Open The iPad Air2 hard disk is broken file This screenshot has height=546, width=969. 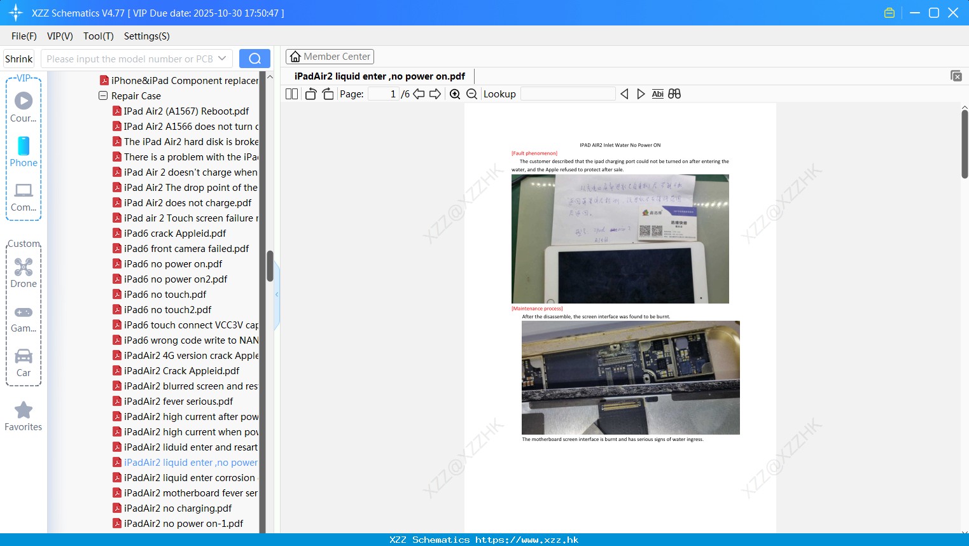click(186, 142)
